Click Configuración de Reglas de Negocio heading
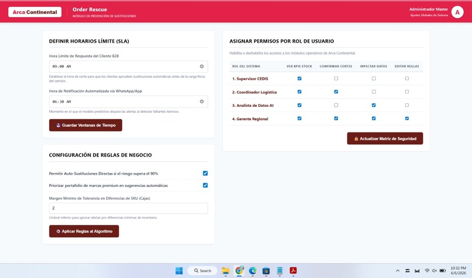The image size is (472, 278). pos(100,155)
